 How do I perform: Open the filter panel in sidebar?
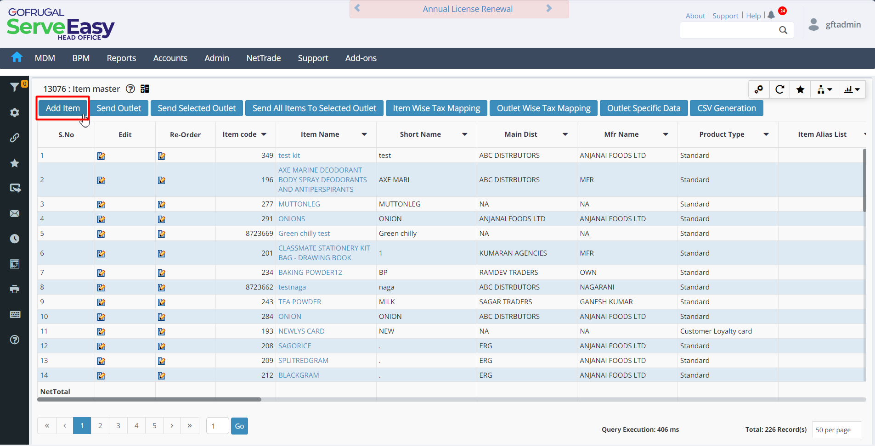(15, 87)
